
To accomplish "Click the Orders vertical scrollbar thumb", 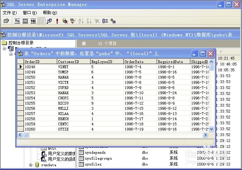I will click(x=211, y=68).
